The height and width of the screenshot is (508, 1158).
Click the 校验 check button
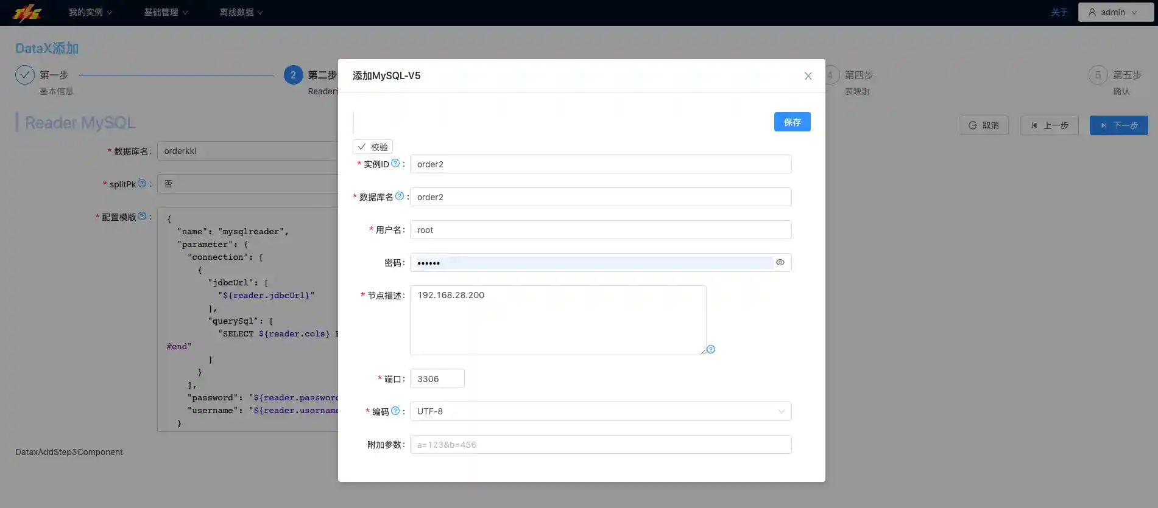tap(373, 147)
